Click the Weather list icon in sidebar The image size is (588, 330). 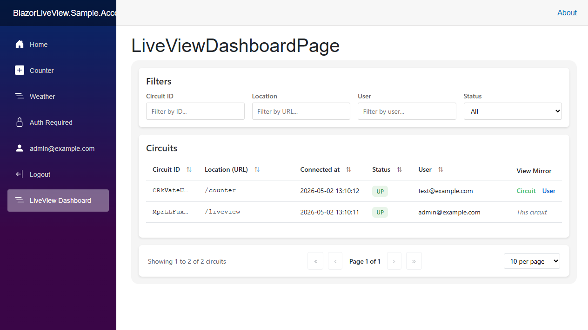tap(20, 97)
